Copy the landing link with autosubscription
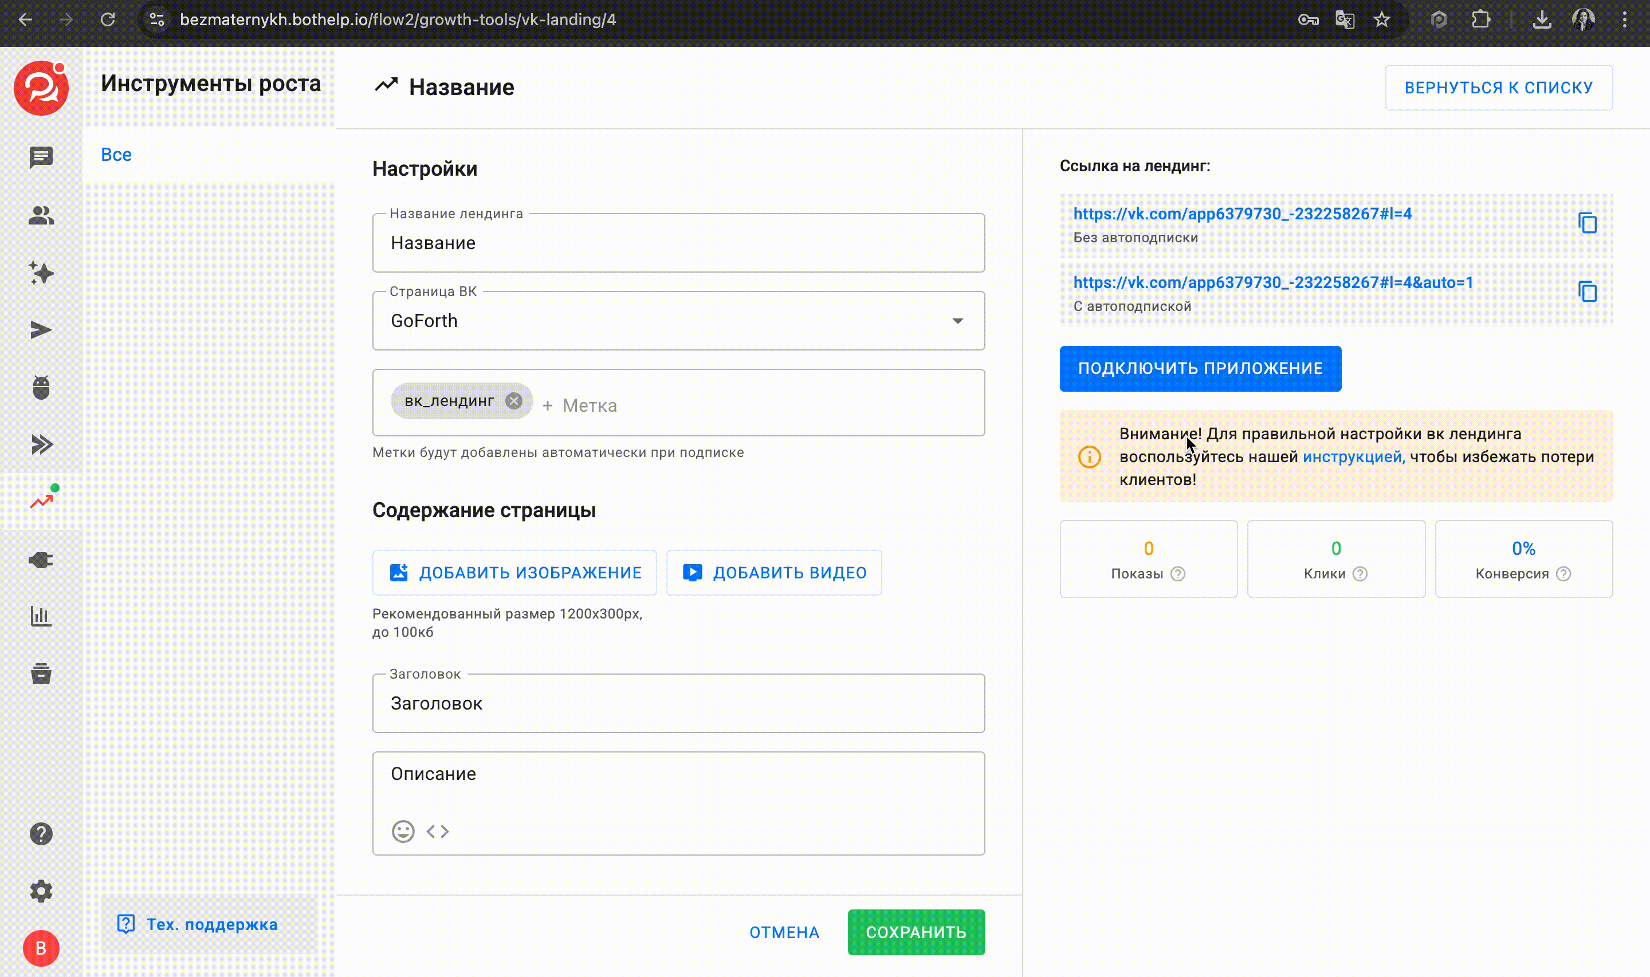Screen dimensions: 1650x977 point(1587,291)
